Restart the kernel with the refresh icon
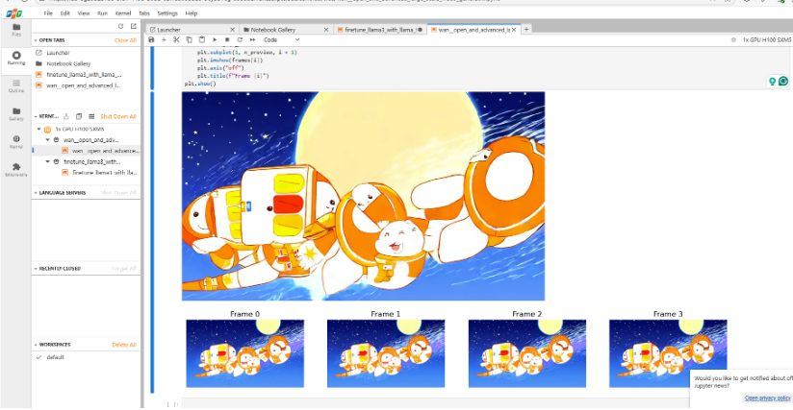Image resolution: width=793 pixels, height=410 pixels. [x=239, y=40]
